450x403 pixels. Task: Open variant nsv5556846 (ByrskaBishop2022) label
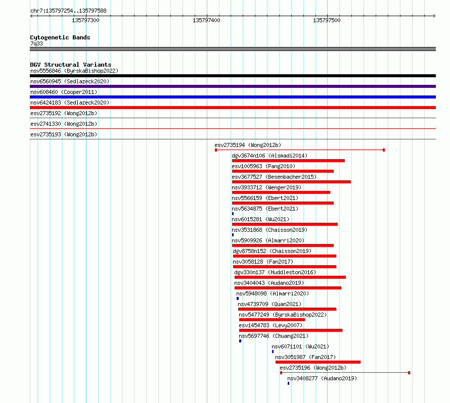pos(74,71)
